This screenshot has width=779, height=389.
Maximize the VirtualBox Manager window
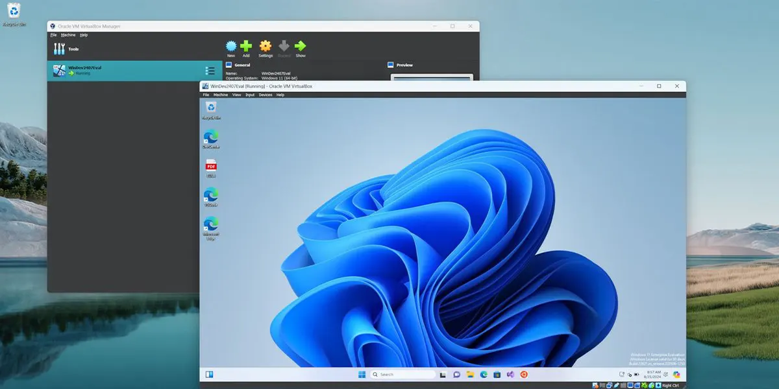(x=452, y=26)
